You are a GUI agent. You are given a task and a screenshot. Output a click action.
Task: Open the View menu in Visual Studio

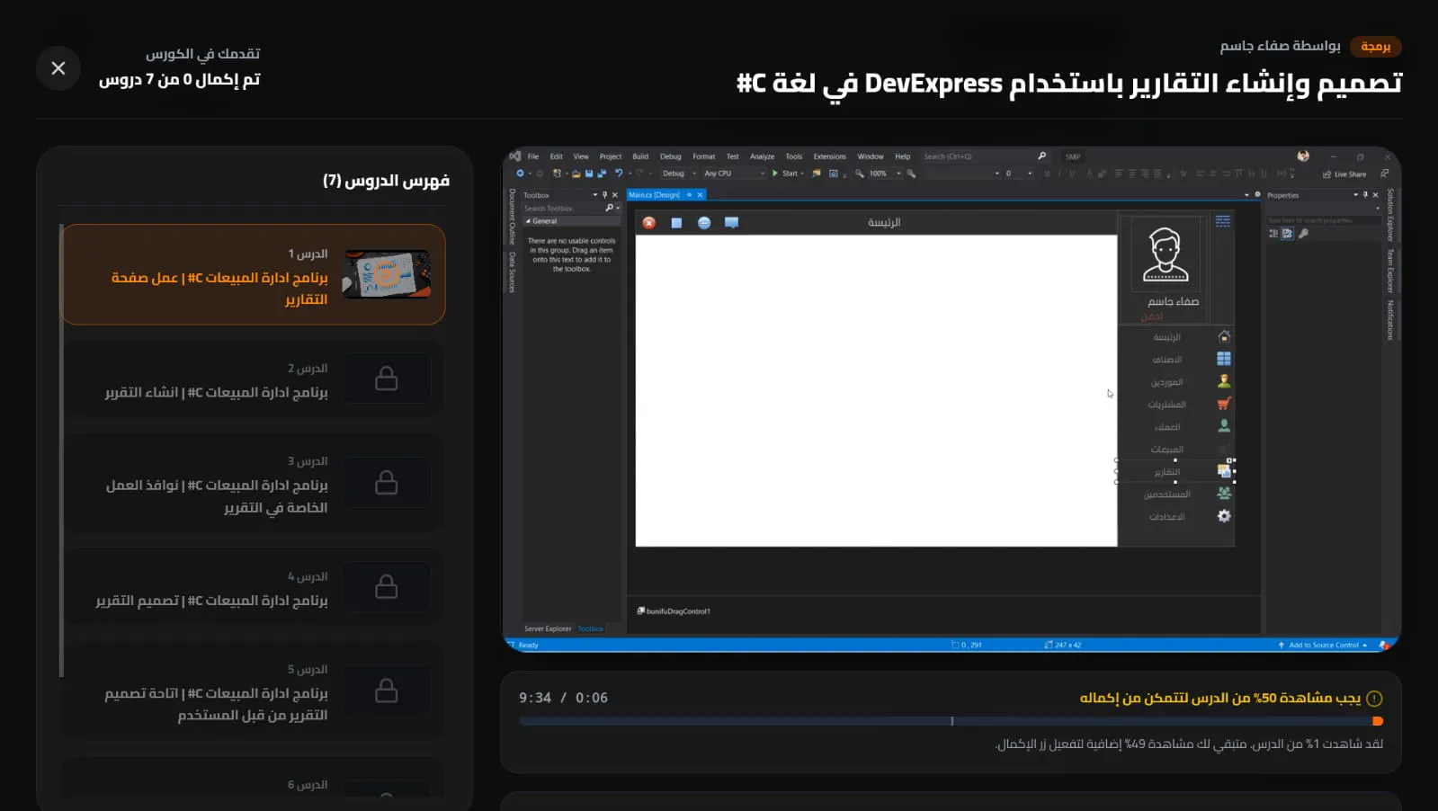581,156
